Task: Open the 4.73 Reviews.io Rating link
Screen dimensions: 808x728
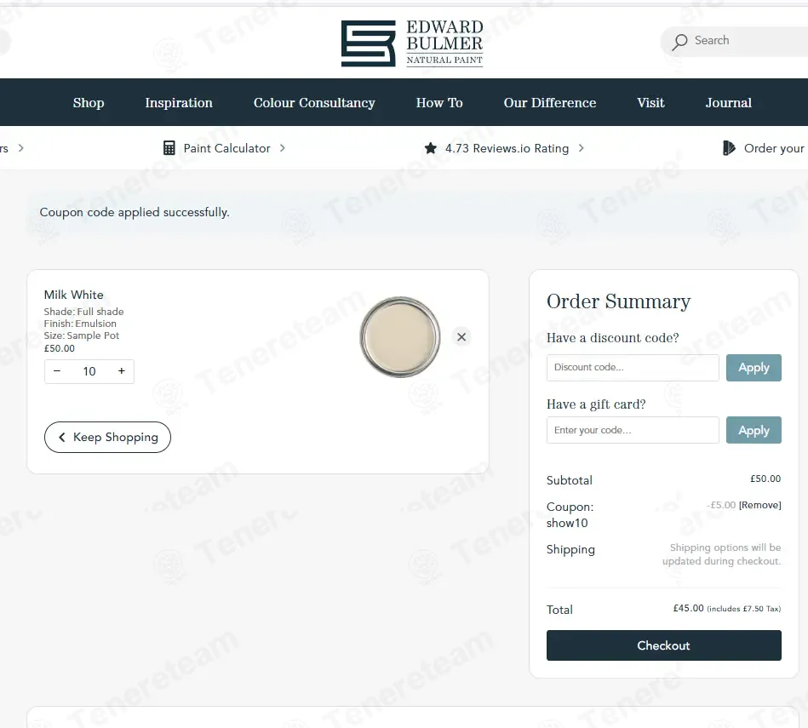Action: point(507,148)
